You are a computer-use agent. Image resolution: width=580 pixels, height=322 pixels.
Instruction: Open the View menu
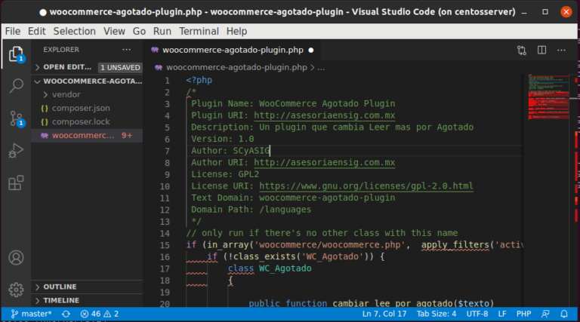click(114, 32)
